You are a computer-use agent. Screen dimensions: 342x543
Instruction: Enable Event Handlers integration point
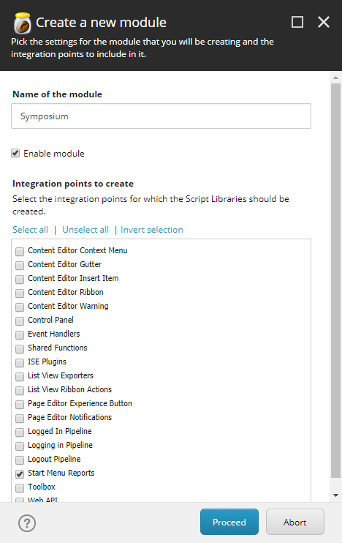[x=20, y=334]
